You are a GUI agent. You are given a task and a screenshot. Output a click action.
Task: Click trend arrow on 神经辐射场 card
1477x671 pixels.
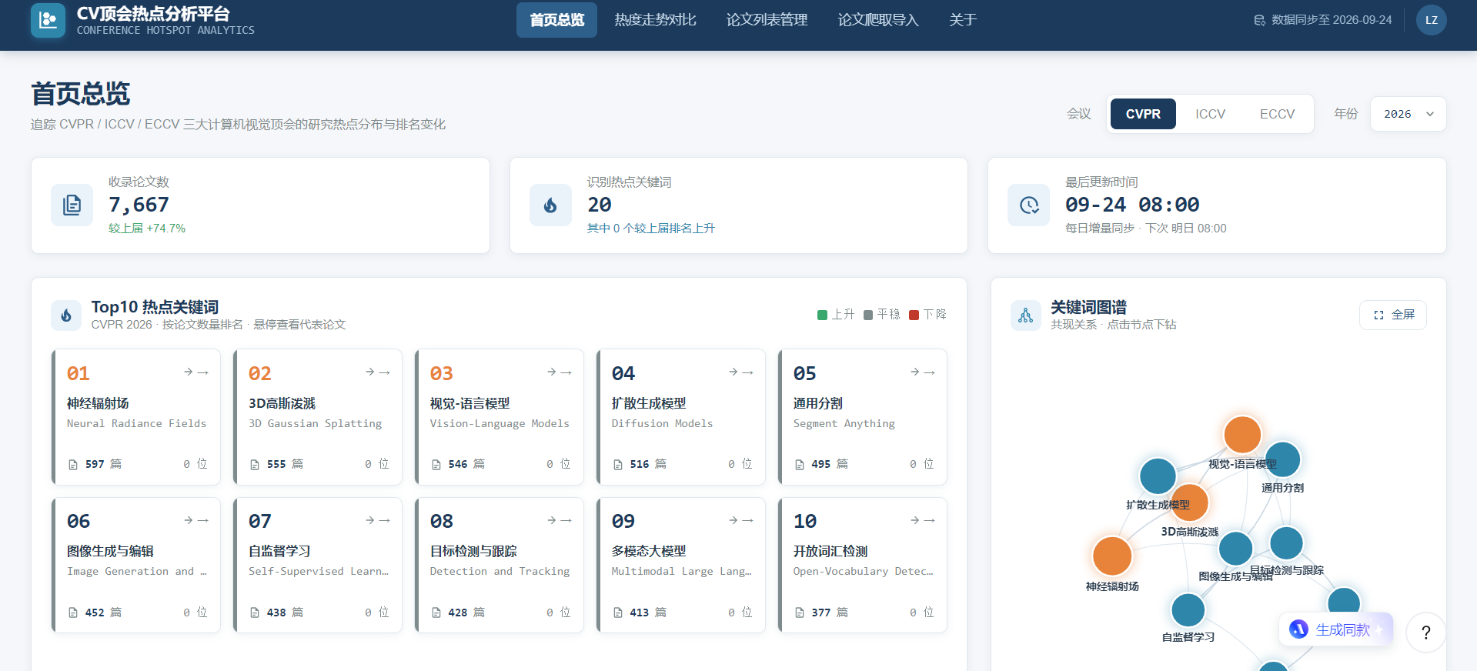pyautogui.click(x=196, y=372)
